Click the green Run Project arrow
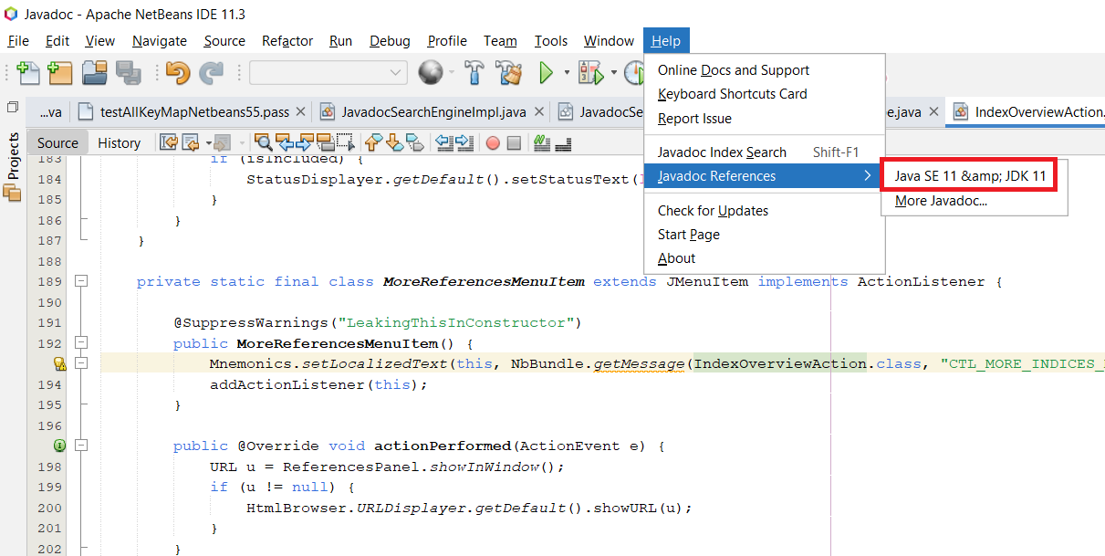 click(x=546, y=72)
